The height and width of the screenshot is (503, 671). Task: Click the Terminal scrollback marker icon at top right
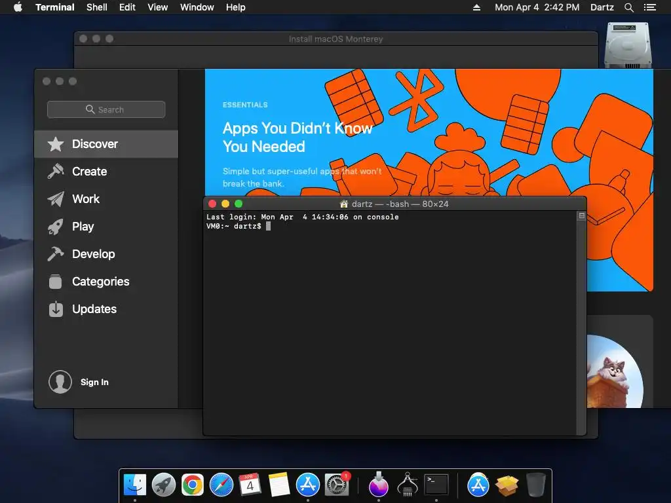[582, 216]
